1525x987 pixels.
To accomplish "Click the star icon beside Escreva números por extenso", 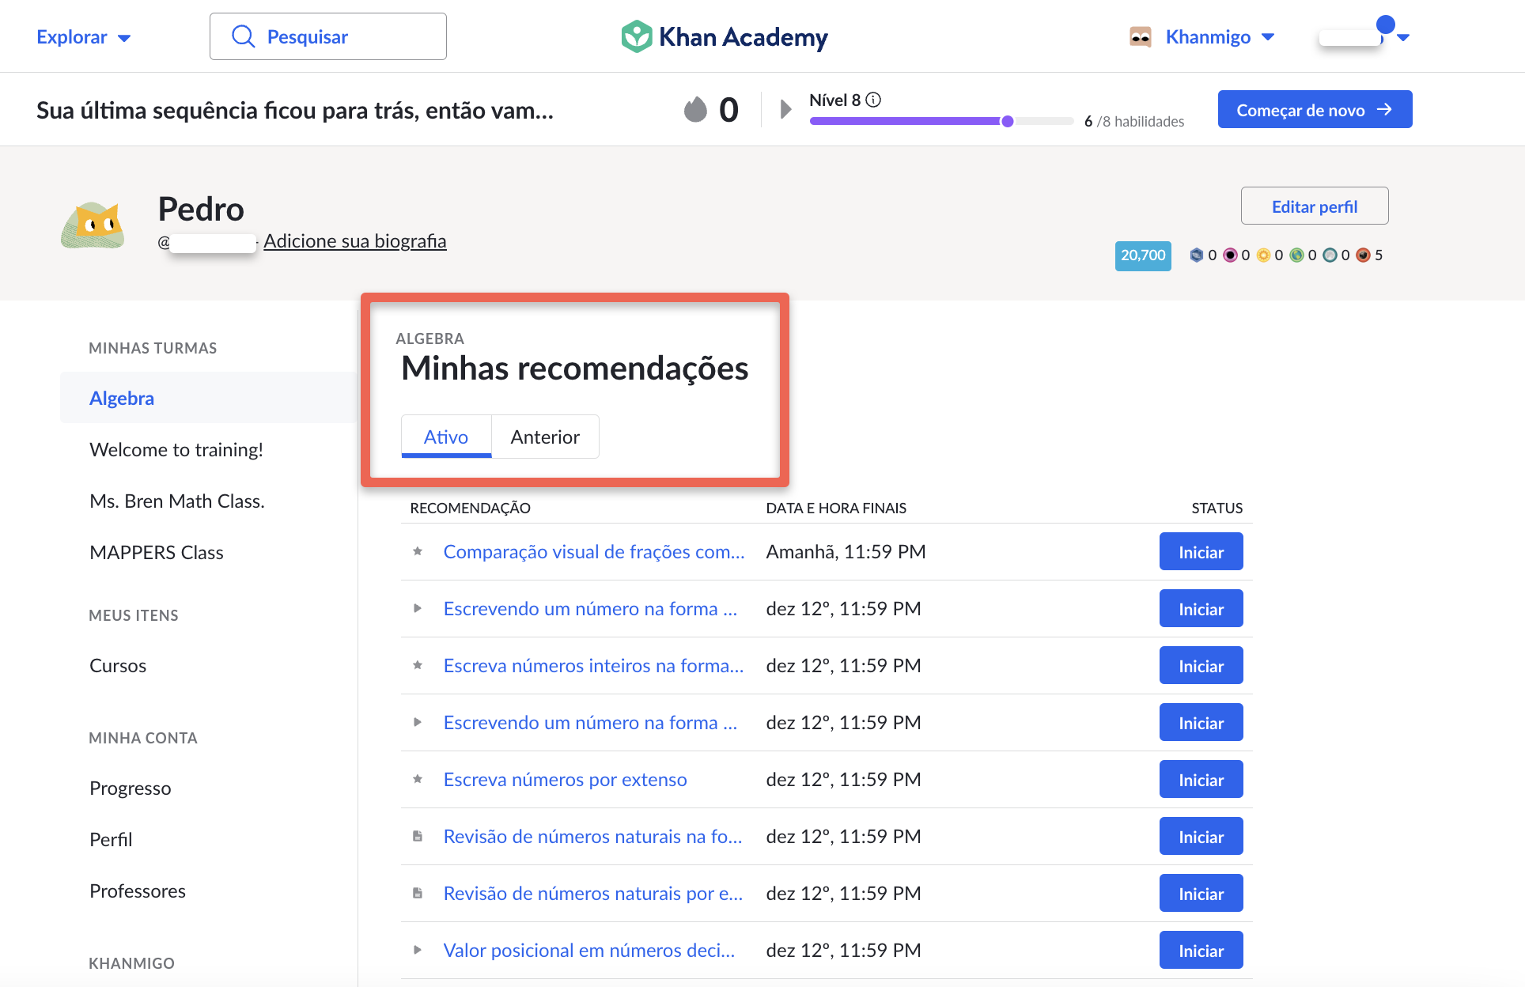I will [x=418, y=779].
